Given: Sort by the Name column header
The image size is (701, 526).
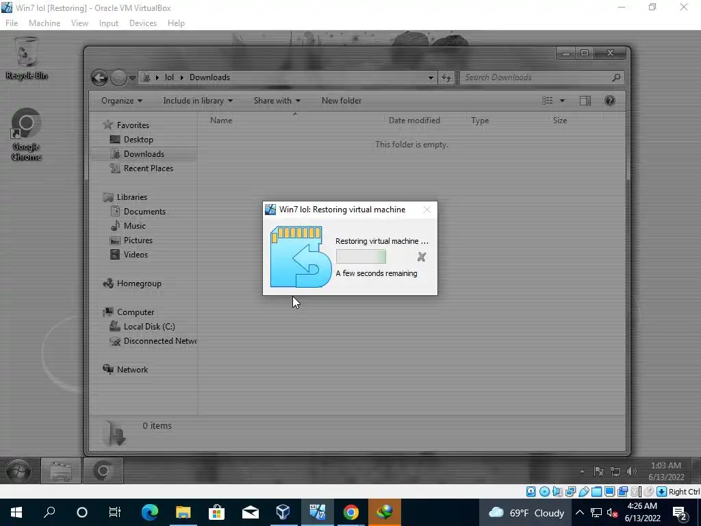Looking at the screenshot, I should tap(221, 121).
